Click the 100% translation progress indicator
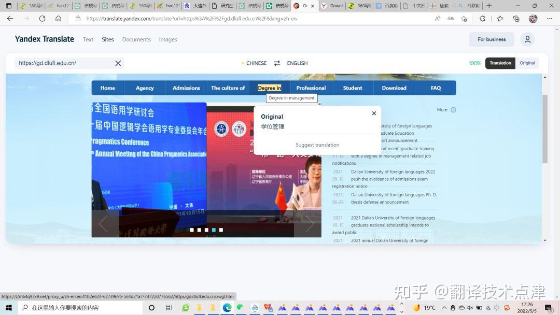Screen dimensions: 560x315 475,63
